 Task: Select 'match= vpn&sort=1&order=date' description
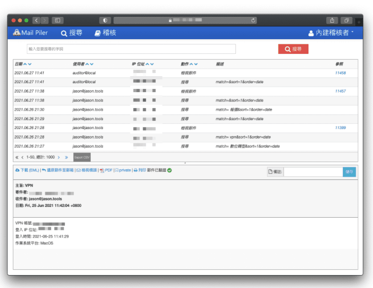[243, 137]
